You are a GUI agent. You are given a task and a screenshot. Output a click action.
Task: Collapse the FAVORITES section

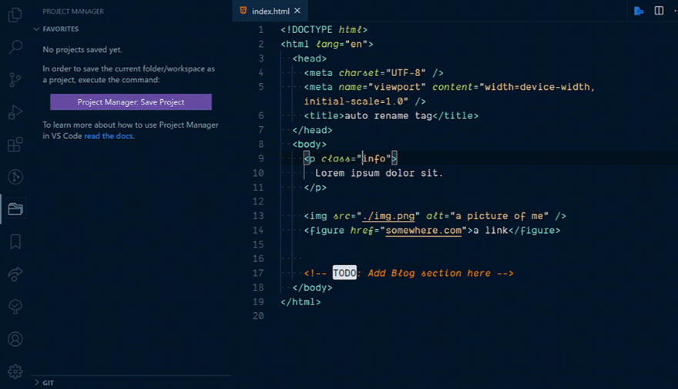pyautogui.click(x=61, y=29)
